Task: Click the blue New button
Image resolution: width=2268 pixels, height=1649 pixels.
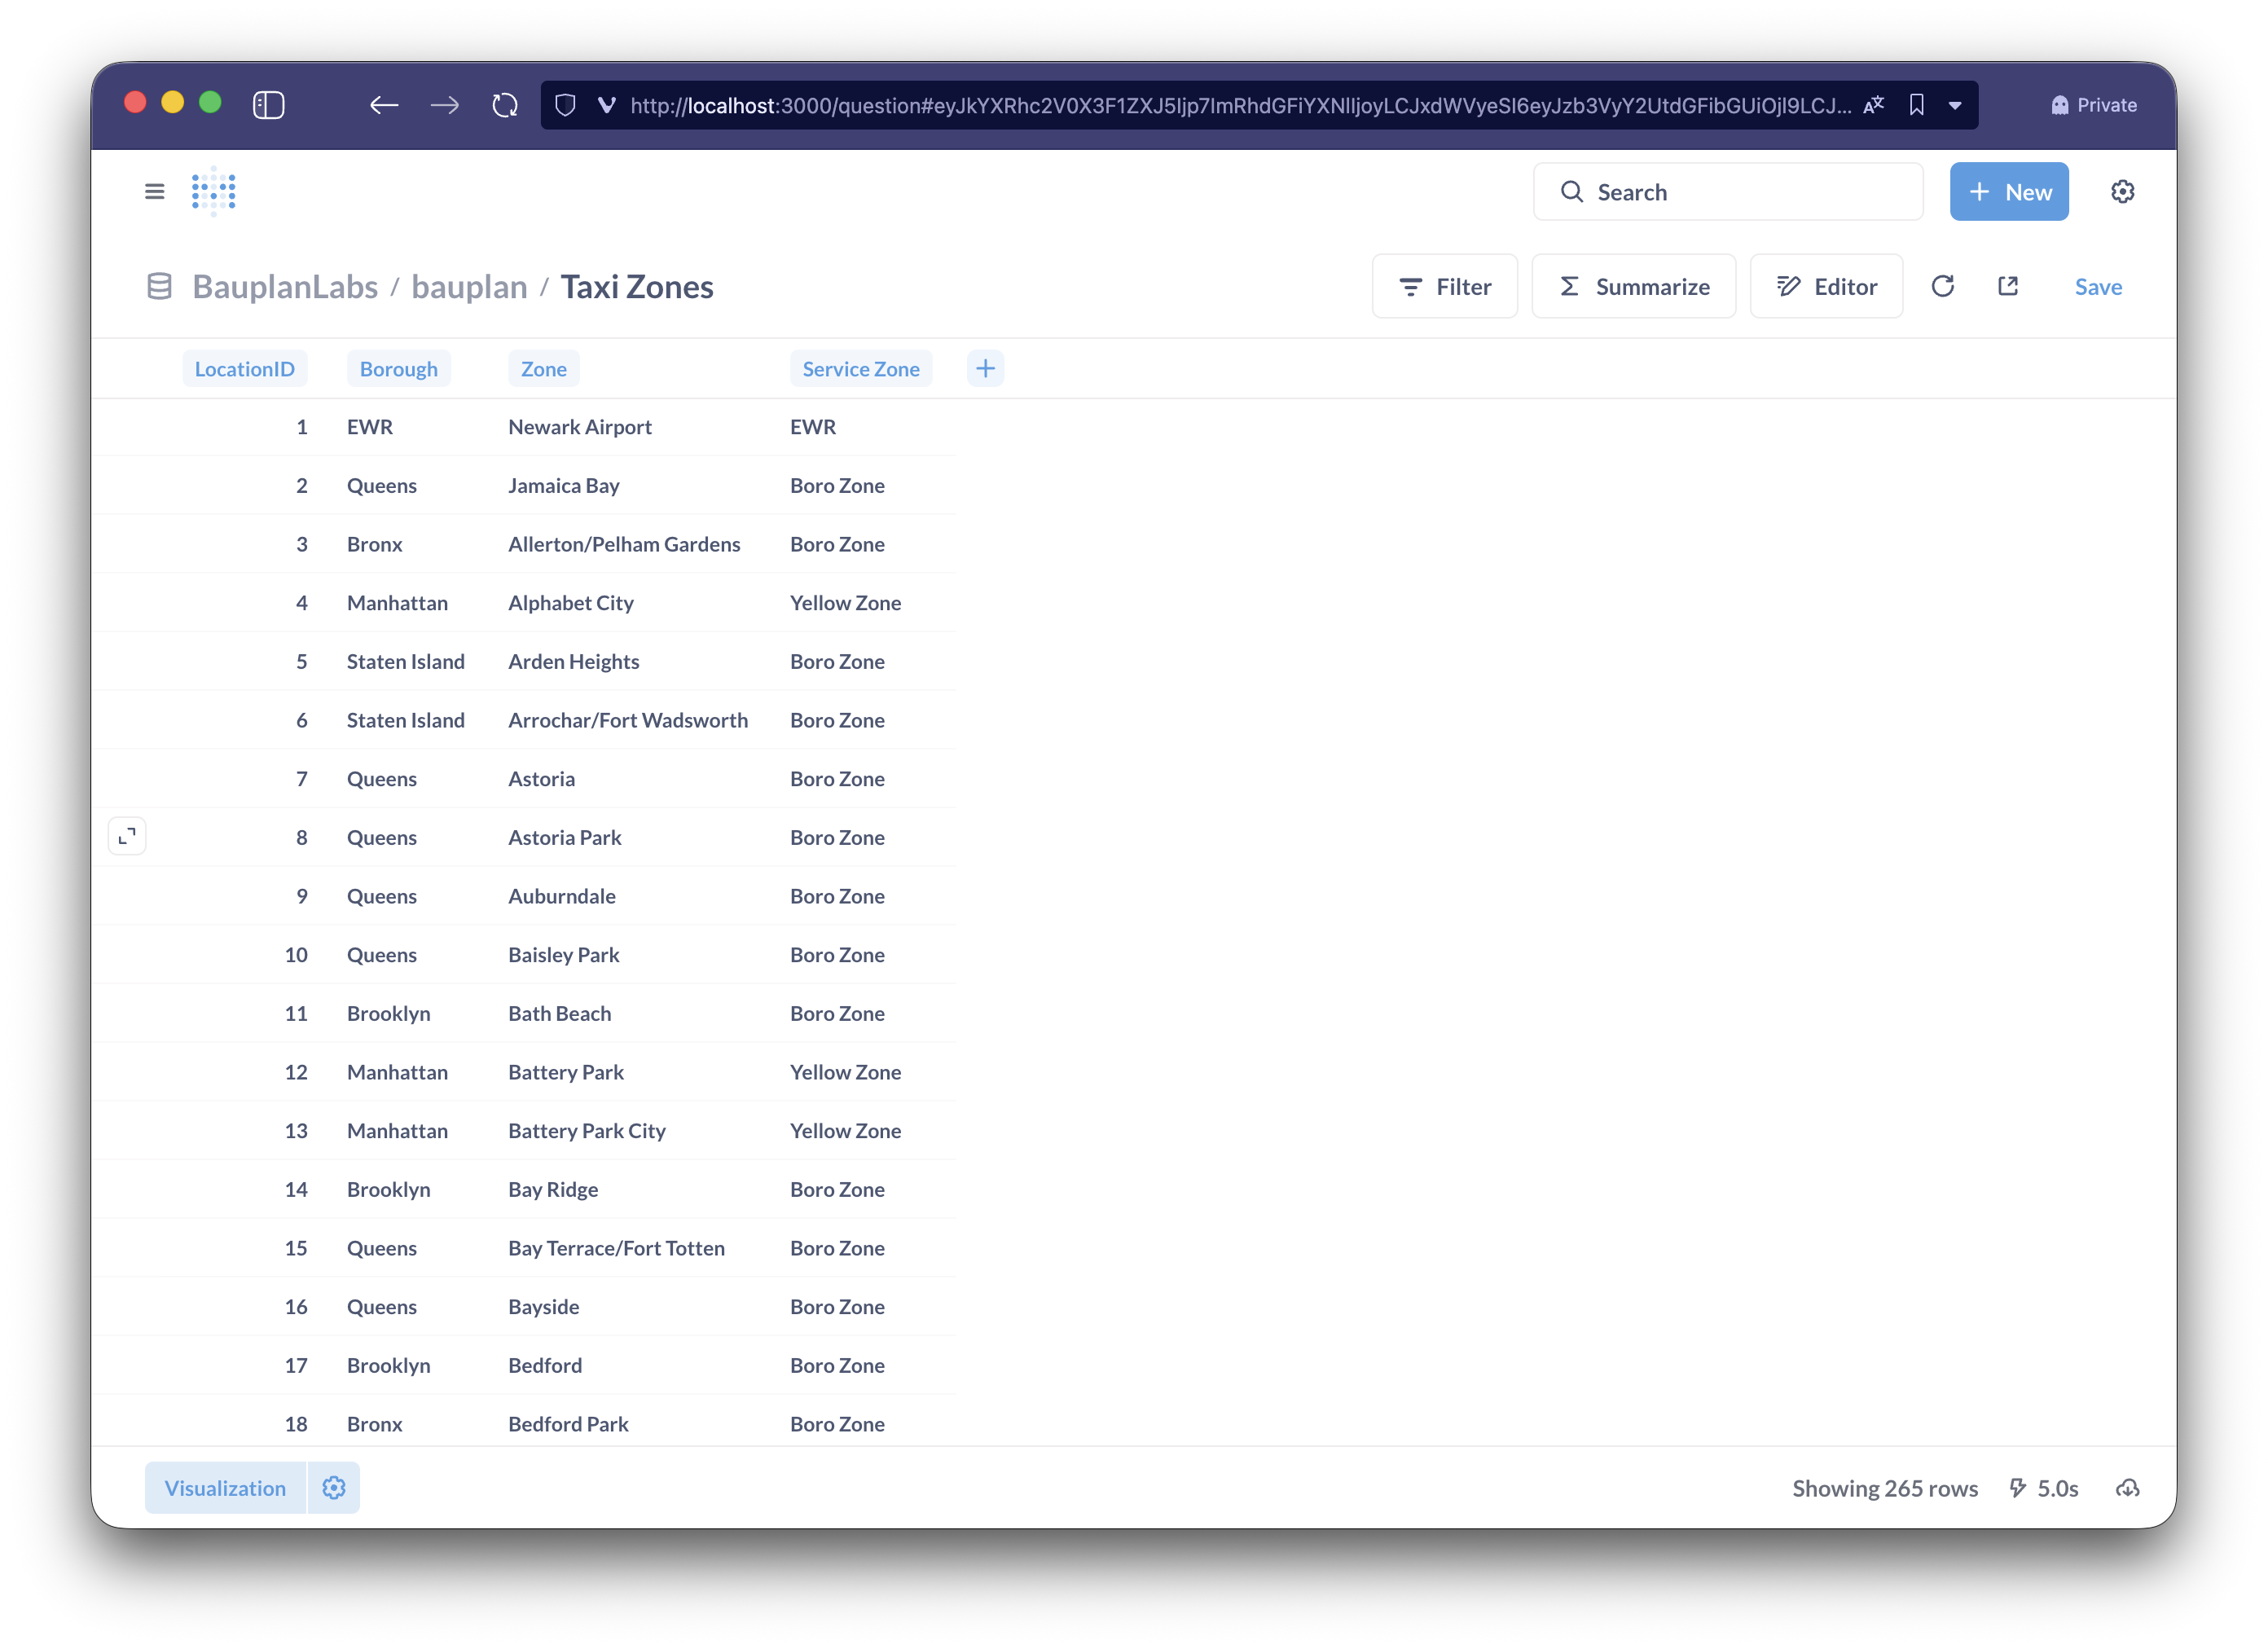Action: click(2008, 192)
